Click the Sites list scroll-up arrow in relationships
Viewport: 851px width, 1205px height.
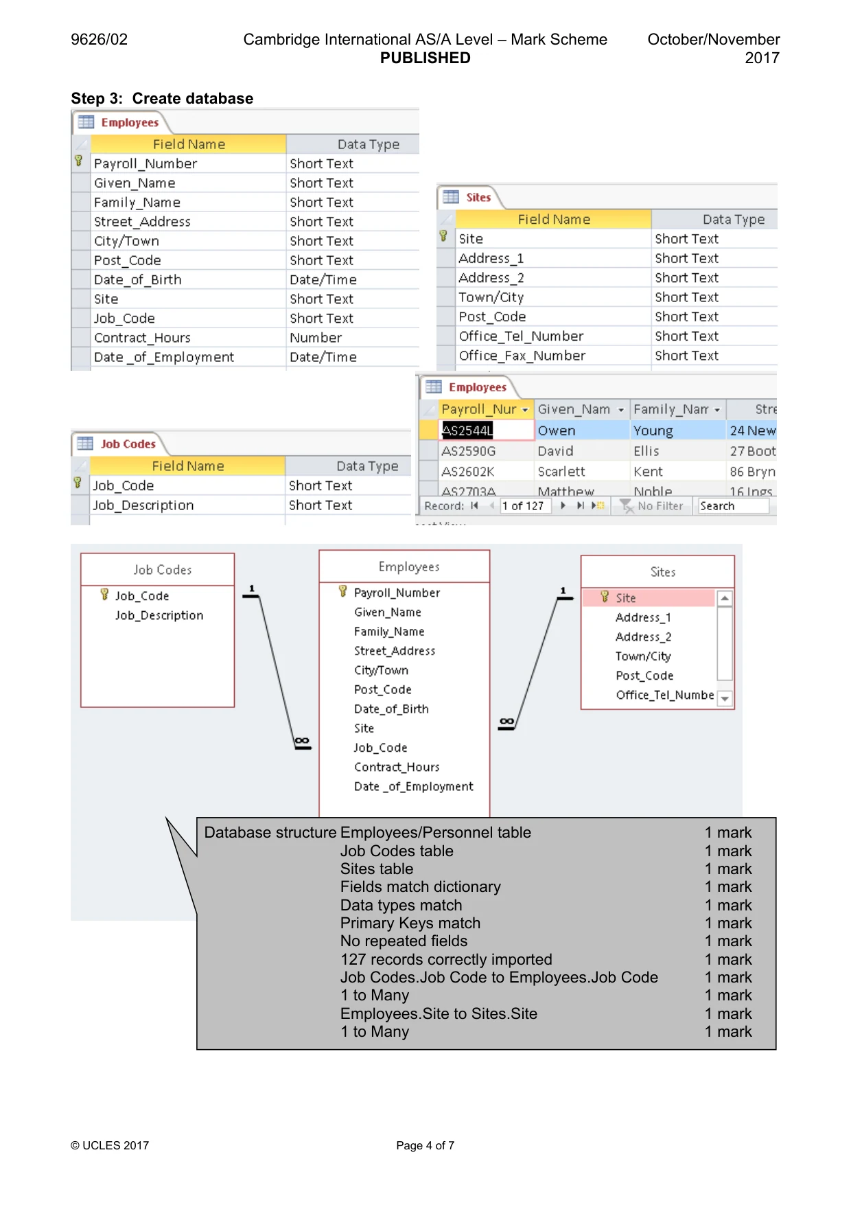pyautogui.click(x=725, y=599)
